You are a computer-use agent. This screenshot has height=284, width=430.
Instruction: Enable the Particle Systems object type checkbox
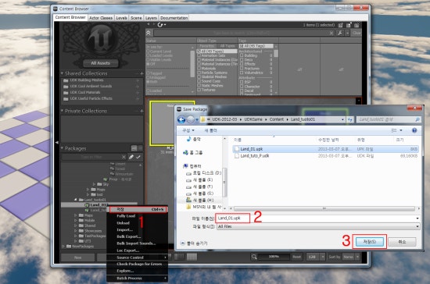click(199, 73)
